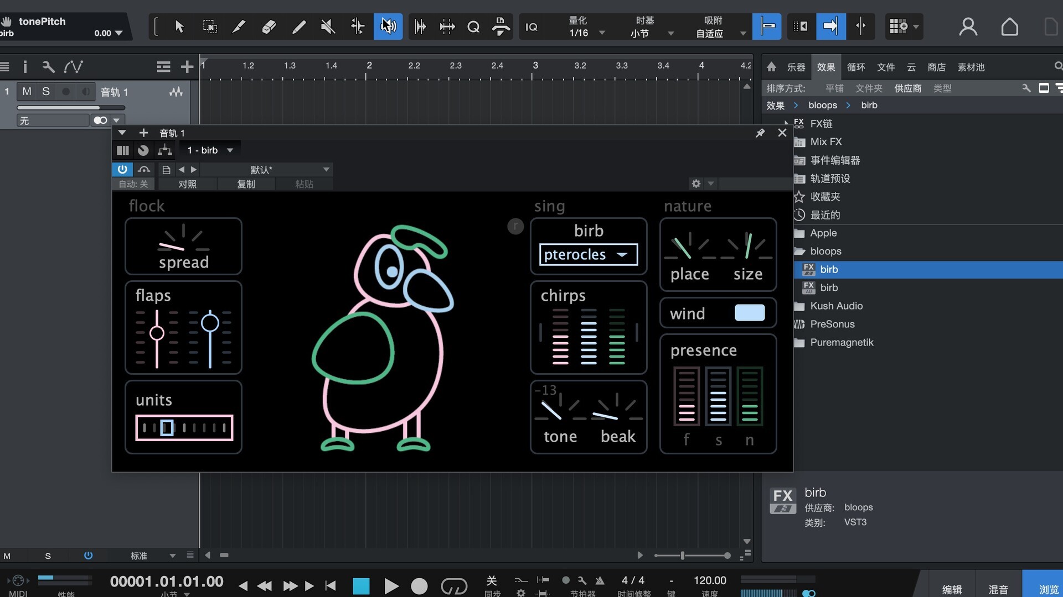Open tonePitch parameter dropdown arrow
Image resolution: width=1063 pixels, height=597 pixels.
click(x=118, y=33)
